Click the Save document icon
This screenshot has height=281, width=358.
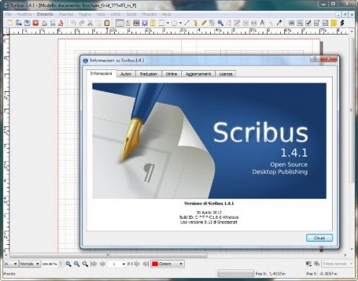(x=27, y=23)
